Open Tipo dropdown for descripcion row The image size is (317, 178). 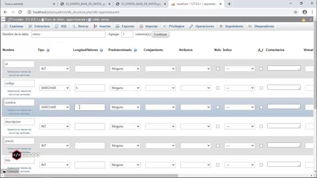click(54, 127)
